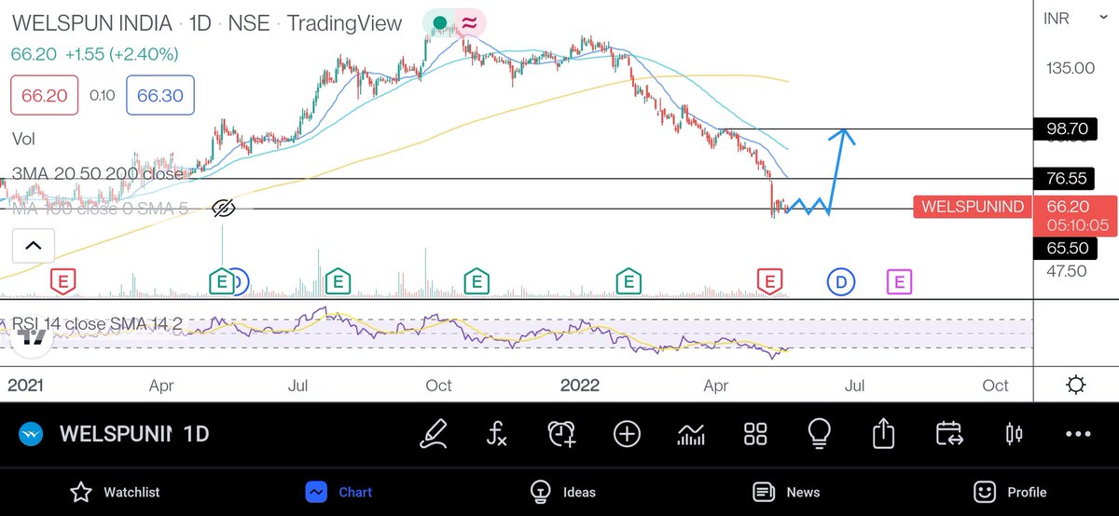Select the Vol indicator legend
1119x516 pixels.
click(x=23, y=139)
